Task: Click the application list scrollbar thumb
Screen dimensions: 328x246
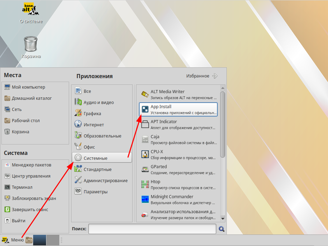Action: (x=223, y=125)
